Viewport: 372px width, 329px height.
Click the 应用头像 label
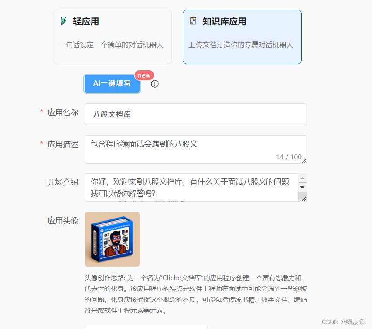pyautogui.click(x=63, y=221)
